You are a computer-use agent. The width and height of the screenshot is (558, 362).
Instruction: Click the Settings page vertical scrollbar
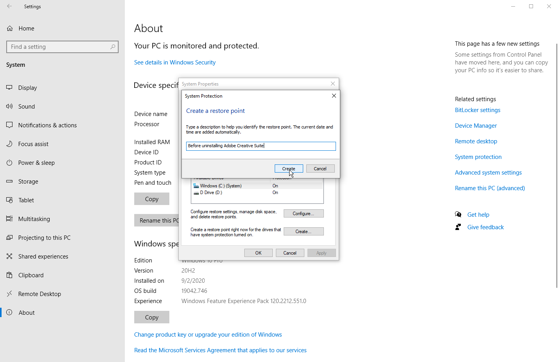(557, 166)
